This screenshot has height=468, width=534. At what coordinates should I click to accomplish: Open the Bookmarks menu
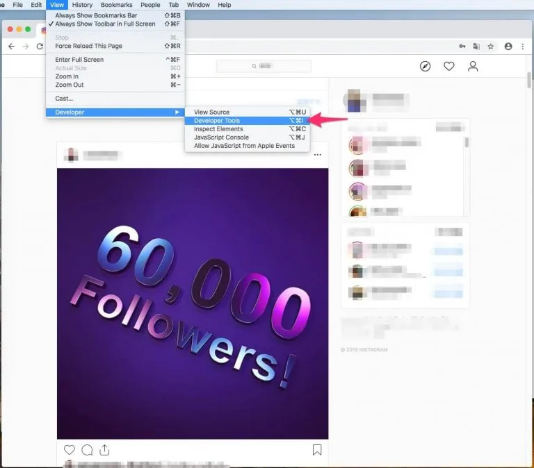[117, 5]
